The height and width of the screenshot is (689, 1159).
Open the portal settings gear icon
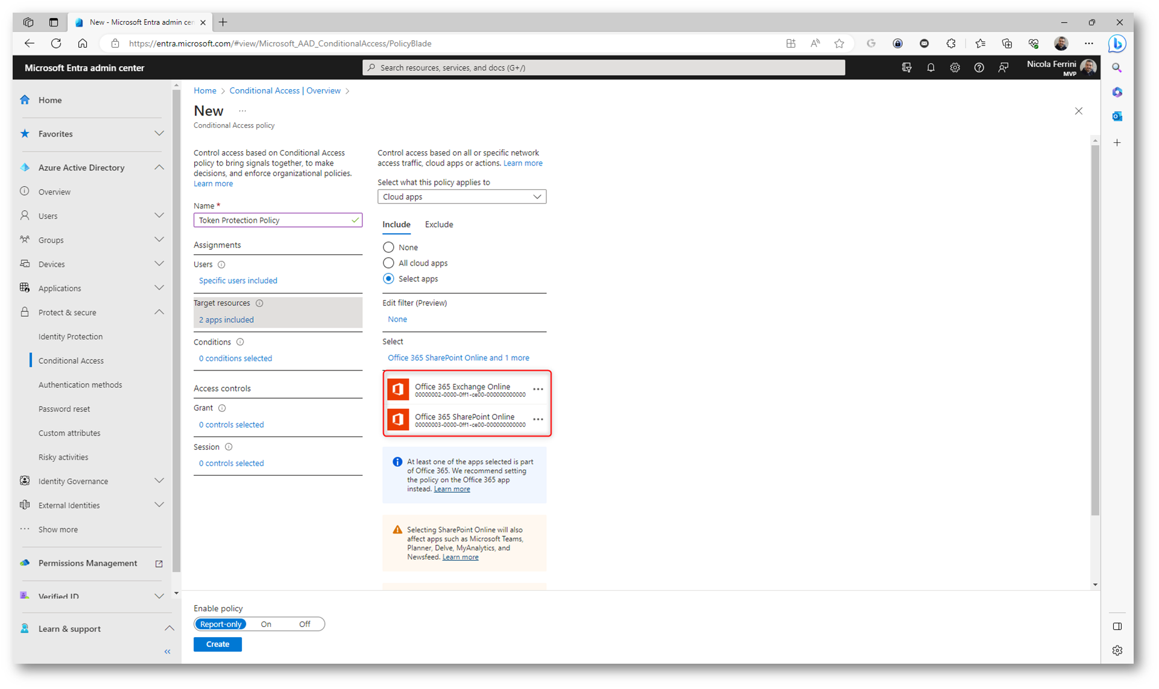(x=955, y=67)
